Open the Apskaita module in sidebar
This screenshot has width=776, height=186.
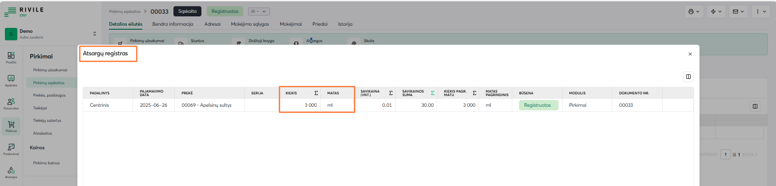(x=11, y=81)
